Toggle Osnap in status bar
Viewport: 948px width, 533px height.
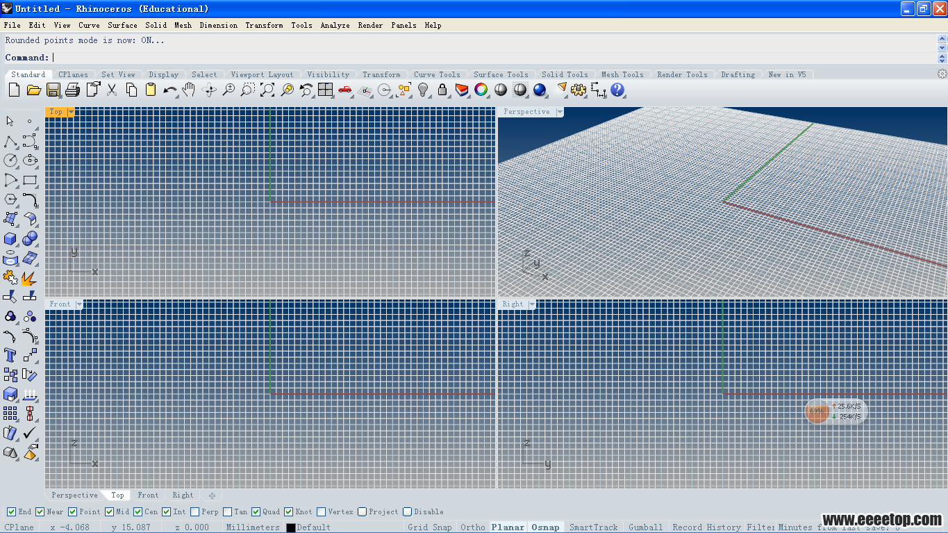tap(546, 527)
